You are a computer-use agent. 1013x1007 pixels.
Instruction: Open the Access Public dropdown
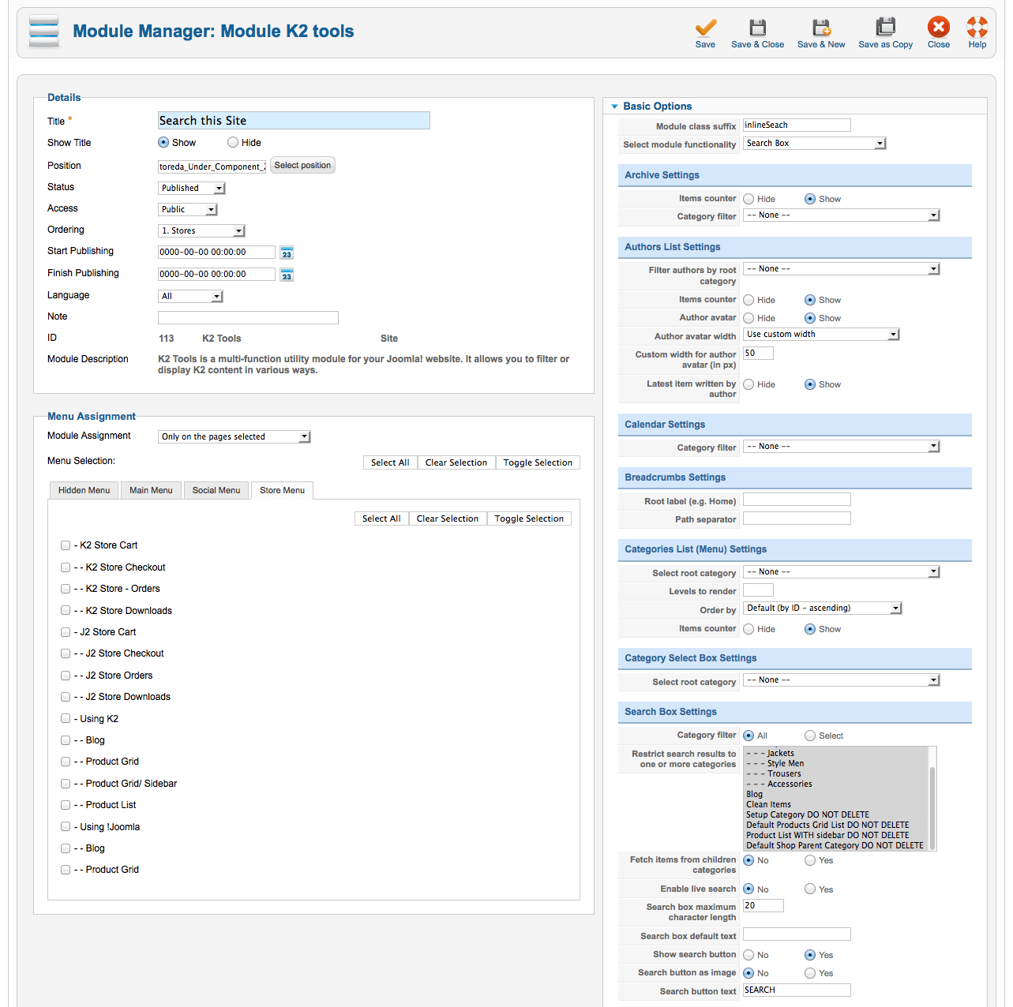tap(188, 210)
